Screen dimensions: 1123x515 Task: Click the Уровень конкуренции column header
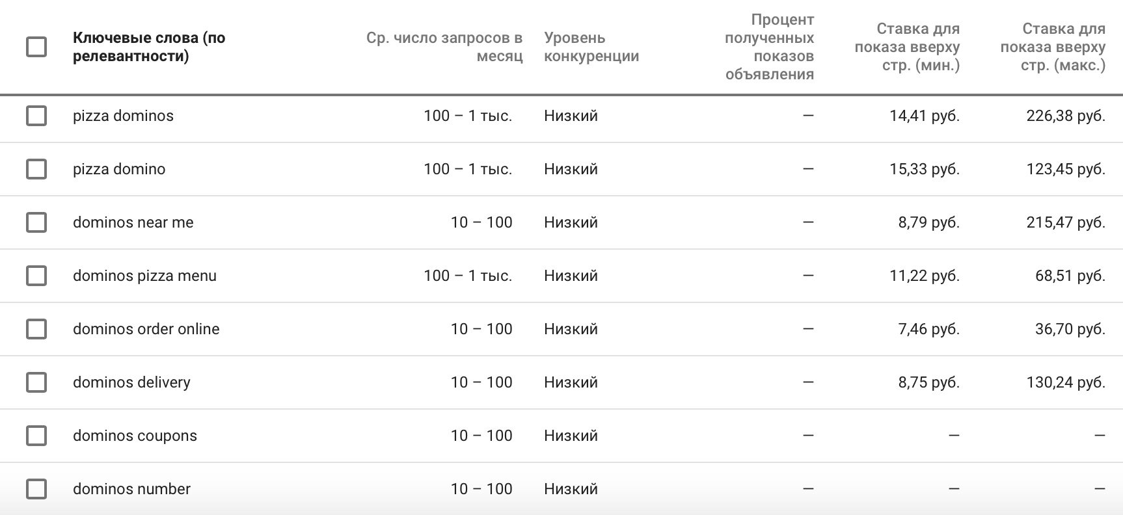(x=591, y=47)
